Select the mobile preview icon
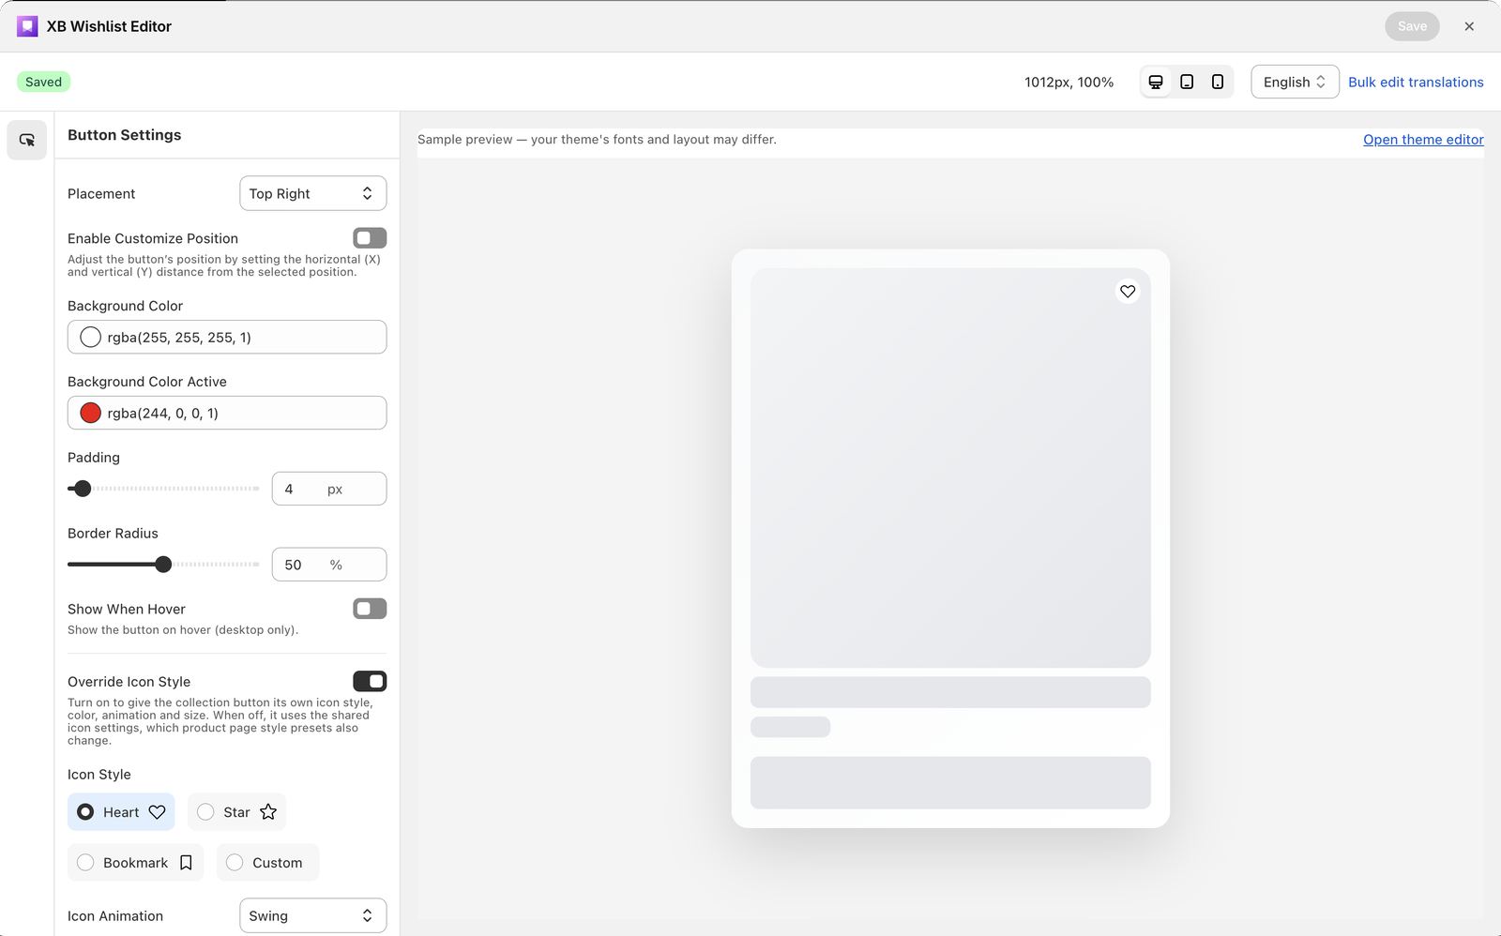Viewport: 1501px width, 936px height. pyautogui.click(x=1218, y=82)
